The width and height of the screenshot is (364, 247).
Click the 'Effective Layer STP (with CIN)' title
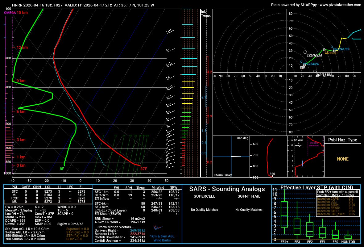(316, 187)
